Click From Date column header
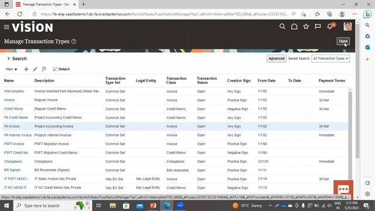 point(267,81)
